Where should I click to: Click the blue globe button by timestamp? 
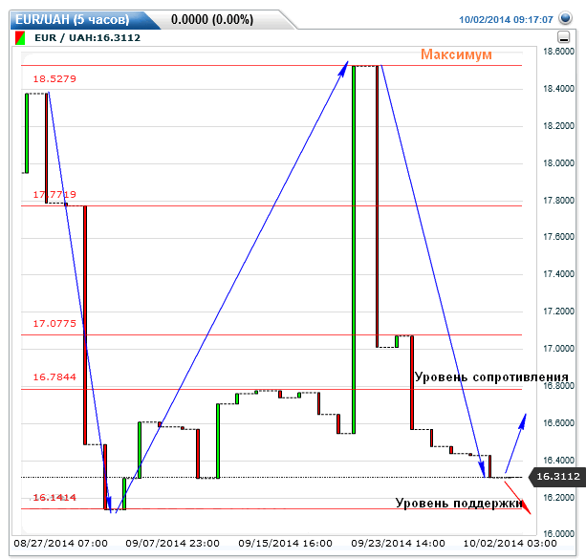pyautogui.click(x=565, y=18)
